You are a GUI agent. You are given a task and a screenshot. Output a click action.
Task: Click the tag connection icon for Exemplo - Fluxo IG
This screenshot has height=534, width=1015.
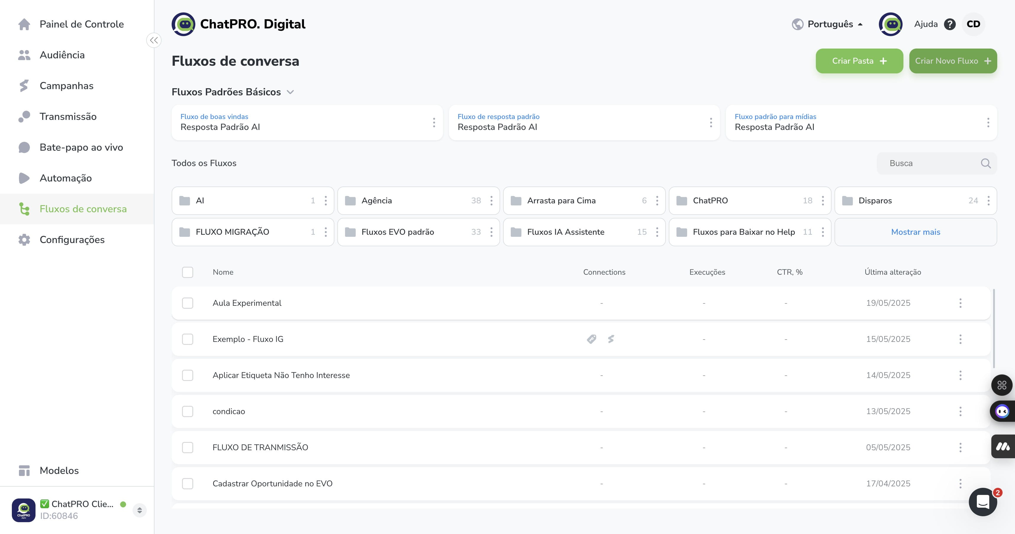pos(592,339)
